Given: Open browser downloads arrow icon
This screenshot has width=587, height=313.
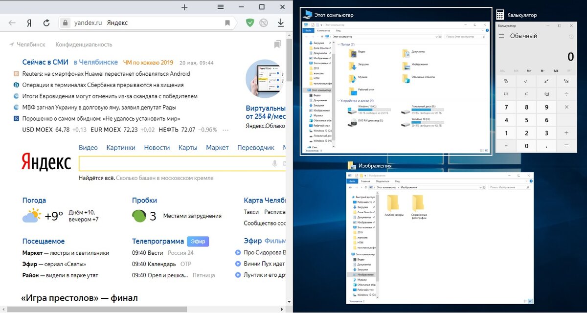Looking at the screenshot, I should pos(281,23).
